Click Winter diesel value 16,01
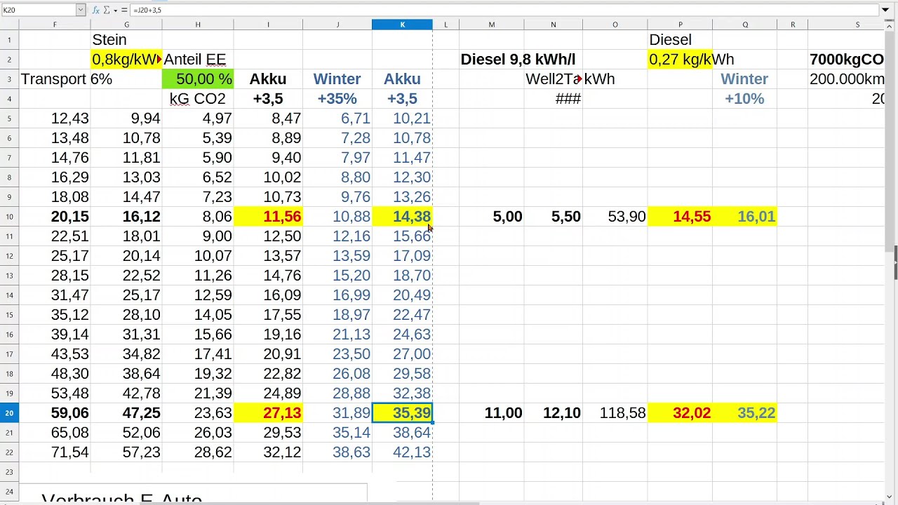 pyautogui.click(x=745, y=217)
